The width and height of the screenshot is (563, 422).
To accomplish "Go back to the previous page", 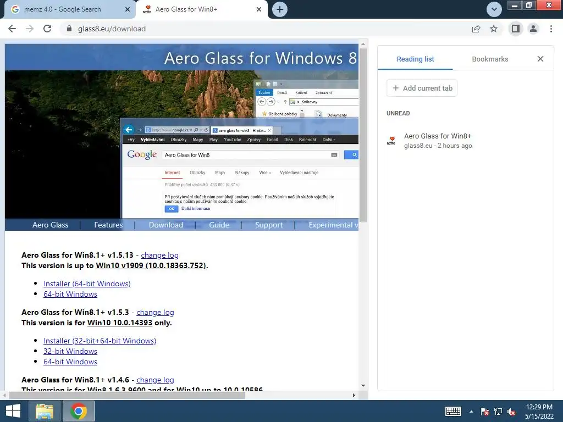I will (12, 29).
